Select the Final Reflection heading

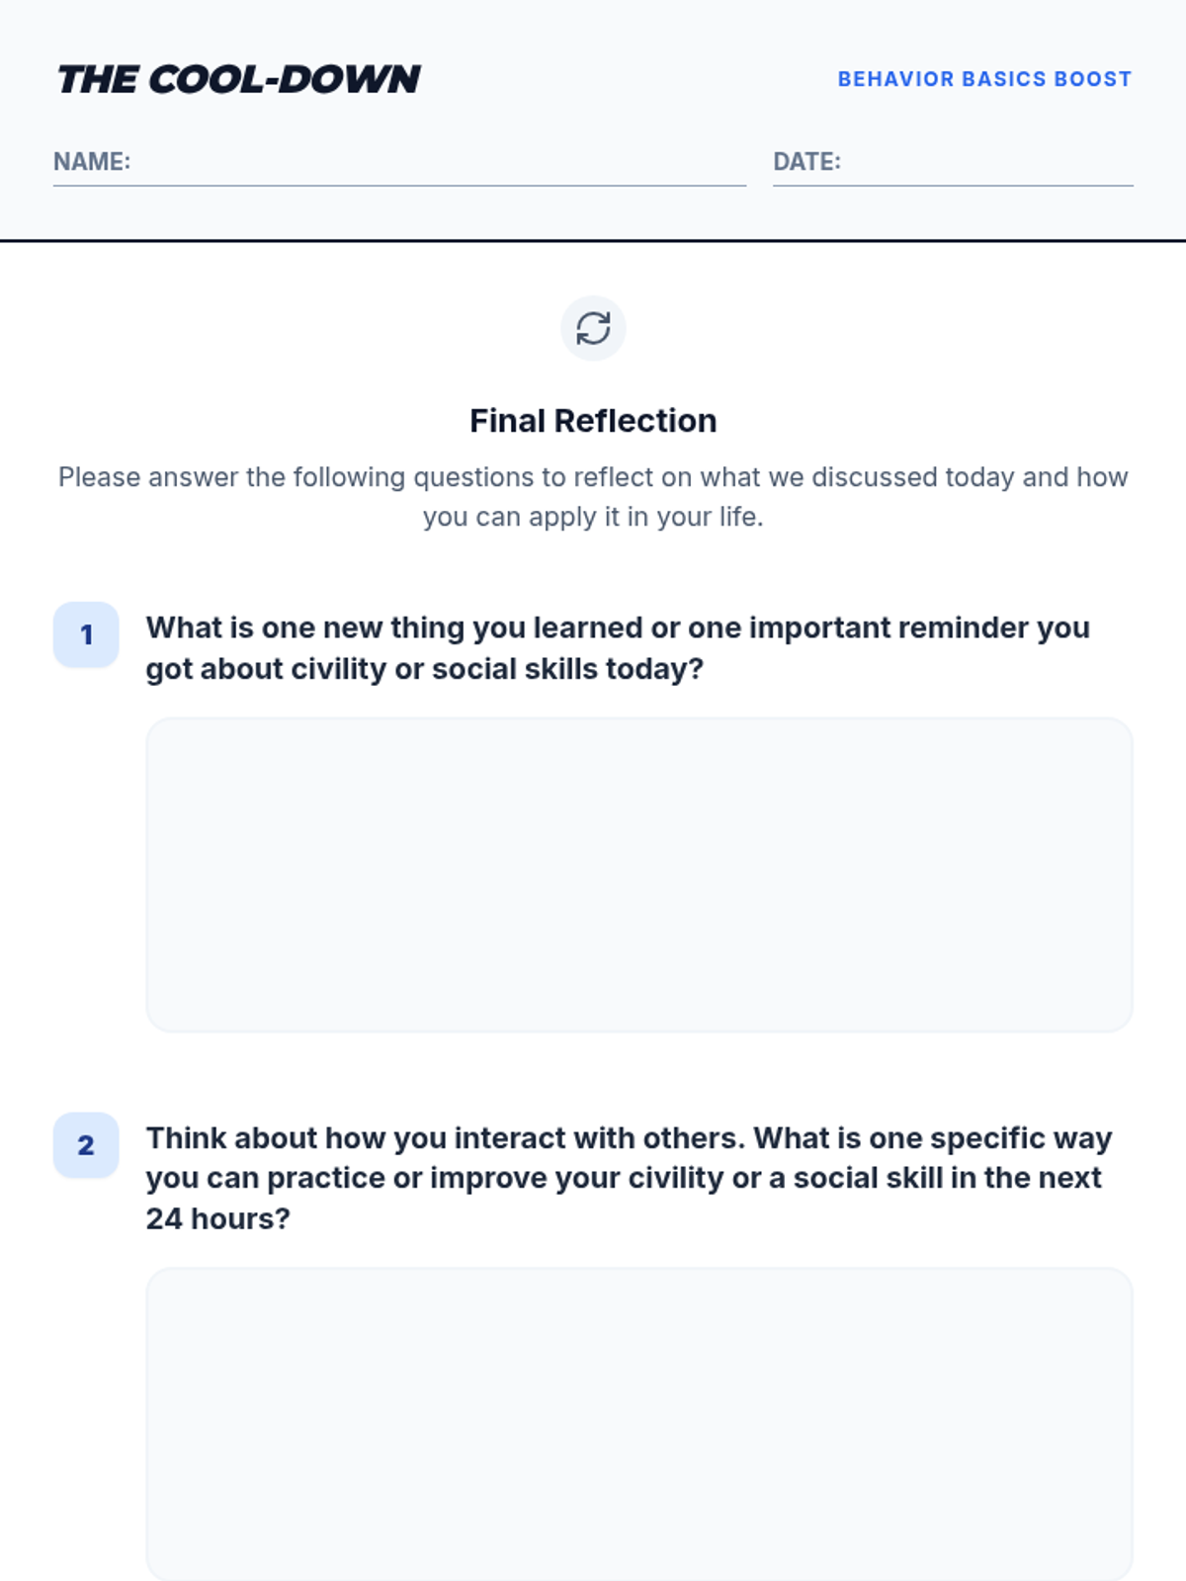[x=593, y=421]
